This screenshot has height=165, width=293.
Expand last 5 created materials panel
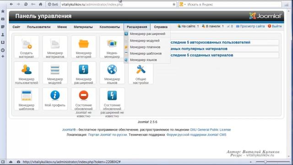[x=224, y=55]
